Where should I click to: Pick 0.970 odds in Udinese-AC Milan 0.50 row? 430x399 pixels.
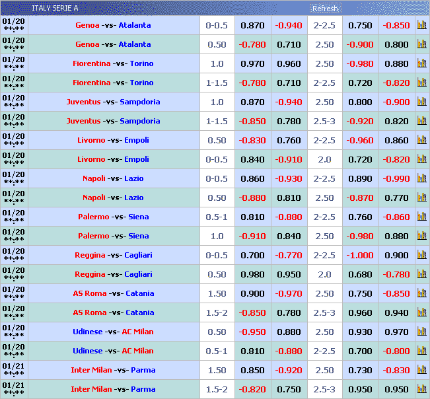[x=396, y=332]
